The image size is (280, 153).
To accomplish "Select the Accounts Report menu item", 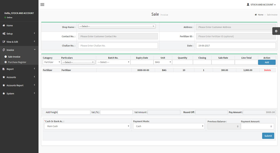I will pos(15,85).
